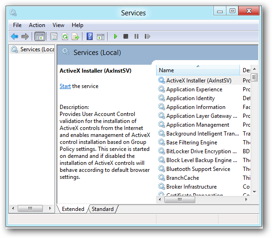Click the Services gear icon in title bar

[x=13, y=13]
